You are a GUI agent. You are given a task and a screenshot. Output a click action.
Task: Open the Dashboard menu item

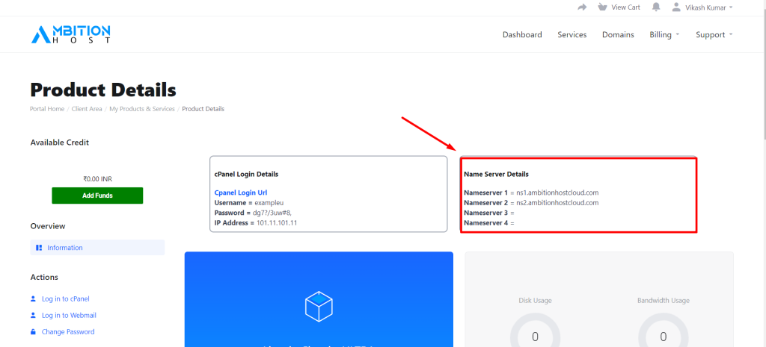pos(522,34)
